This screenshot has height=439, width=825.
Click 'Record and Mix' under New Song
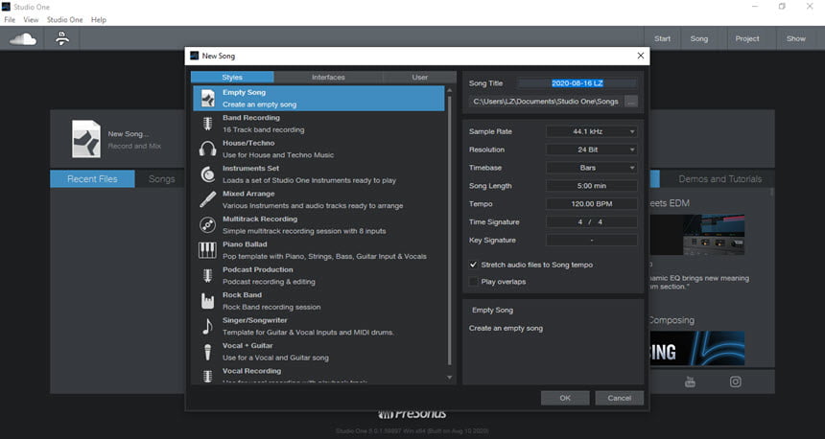click(134, 146)
